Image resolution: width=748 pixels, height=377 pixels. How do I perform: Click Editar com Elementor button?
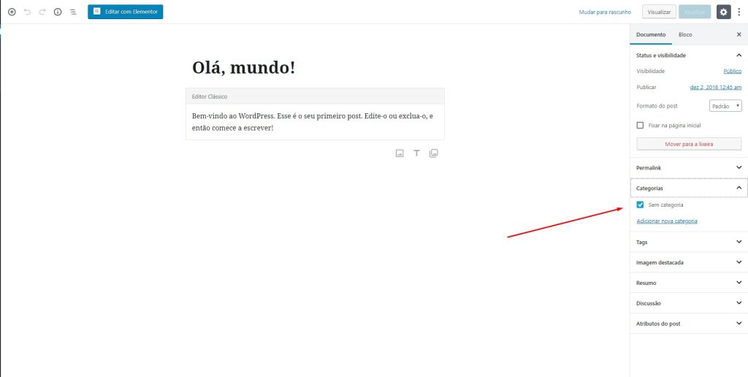126,12
